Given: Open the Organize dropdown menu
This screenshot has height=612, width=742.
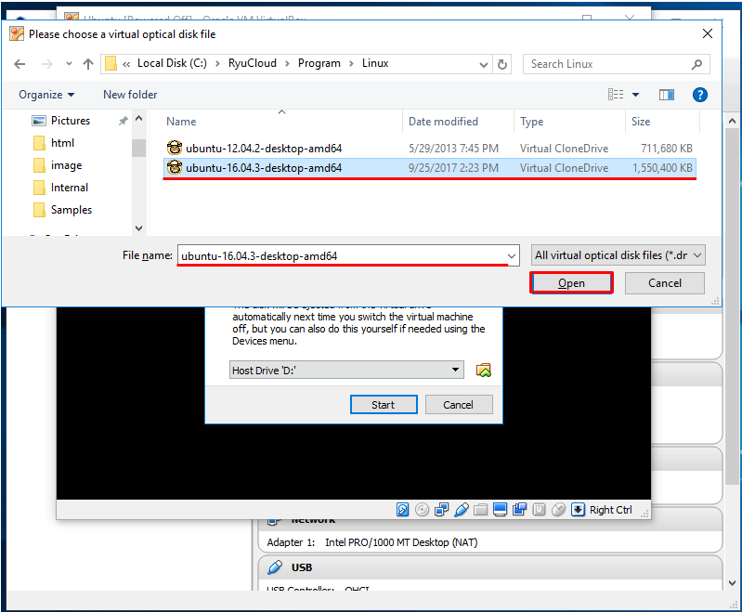Looking at the screenshot, I should (46, 95).
